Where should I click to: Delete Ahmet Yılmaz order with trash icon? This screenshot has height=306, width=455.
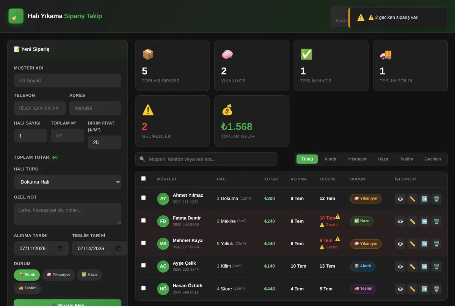point(436,199)
